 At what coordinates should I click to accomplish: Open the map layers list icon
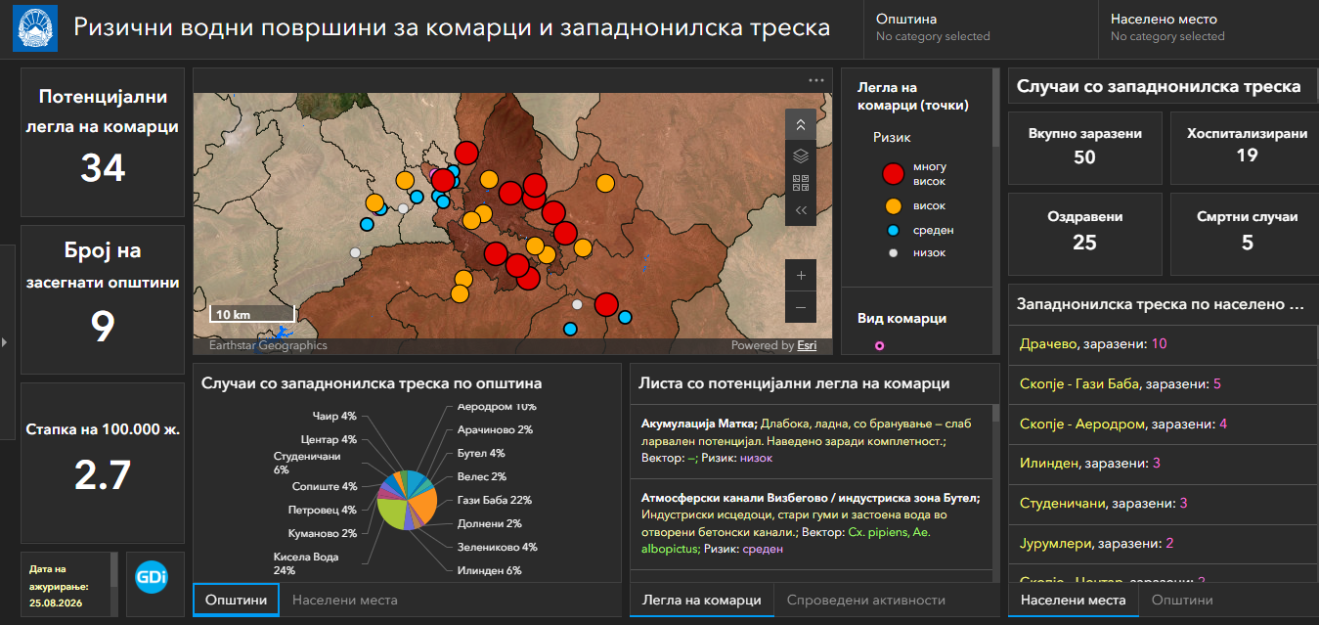click(x=800, y=155)
